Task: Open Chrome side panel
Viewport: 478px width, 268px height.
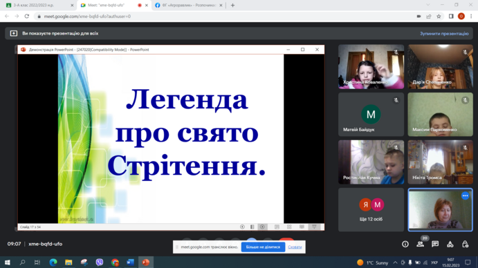Action: pos(451,16)
